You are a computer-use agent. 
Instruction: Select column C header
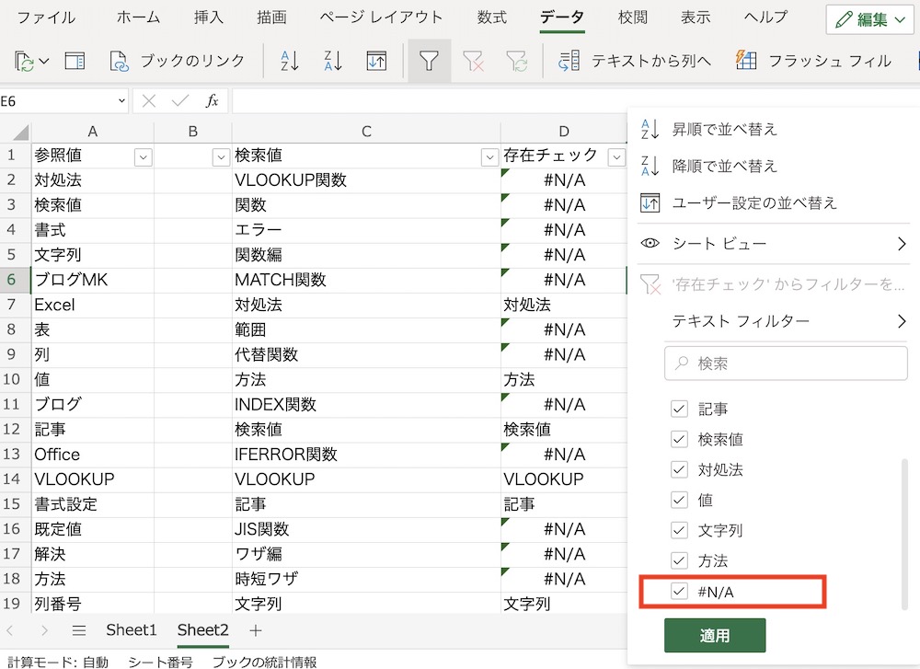click(366, 132)
